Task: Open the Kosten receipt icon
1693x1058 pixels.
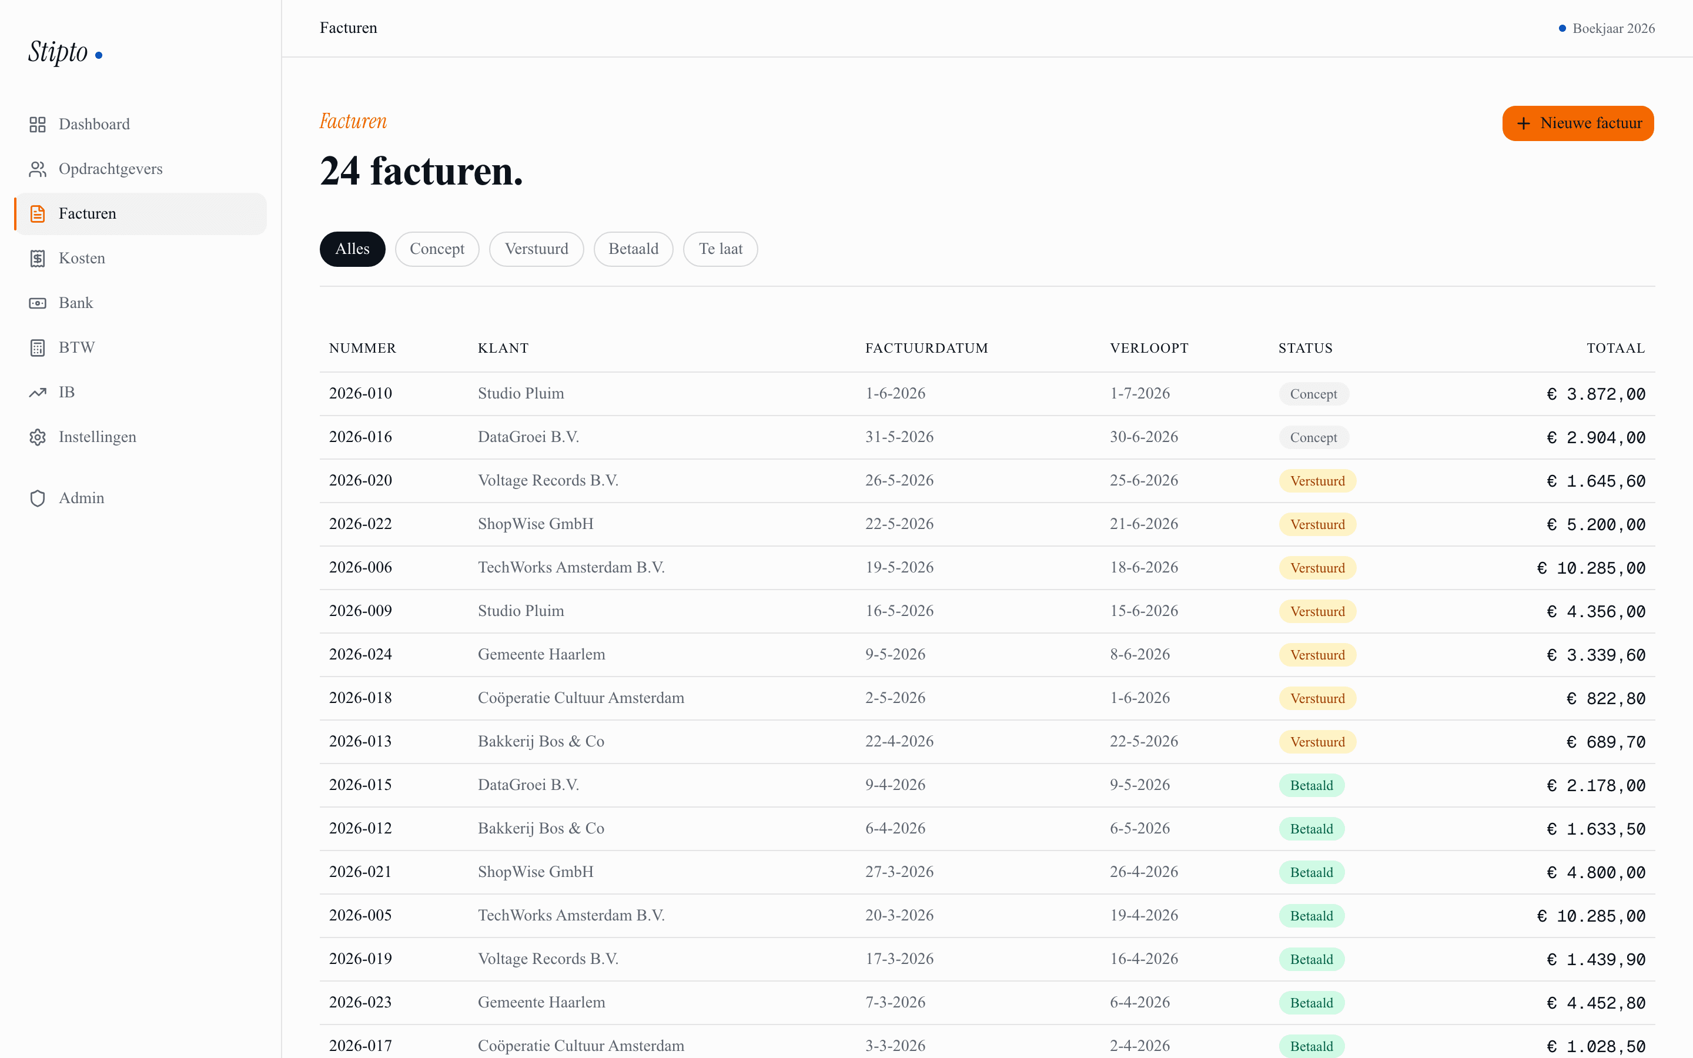Action: click(38, 259)
